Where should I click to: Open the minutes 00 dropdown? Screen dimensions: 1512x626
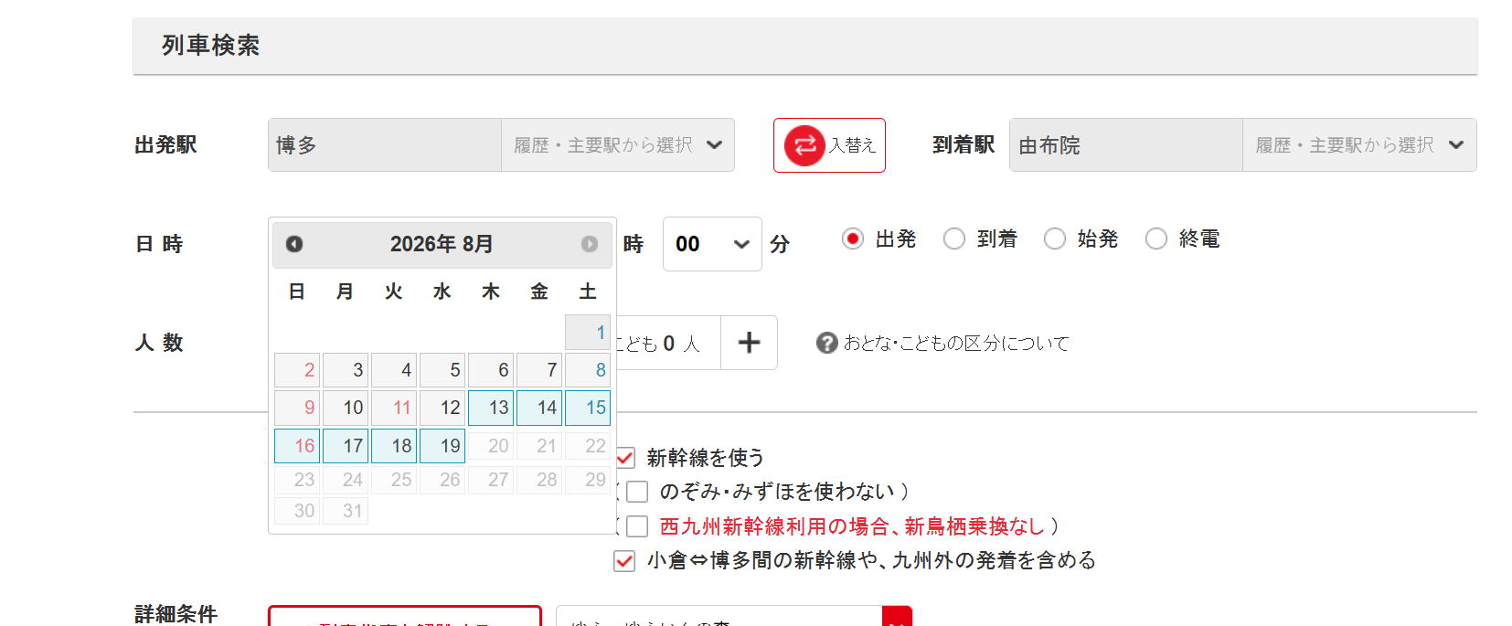tap(712, 244)
